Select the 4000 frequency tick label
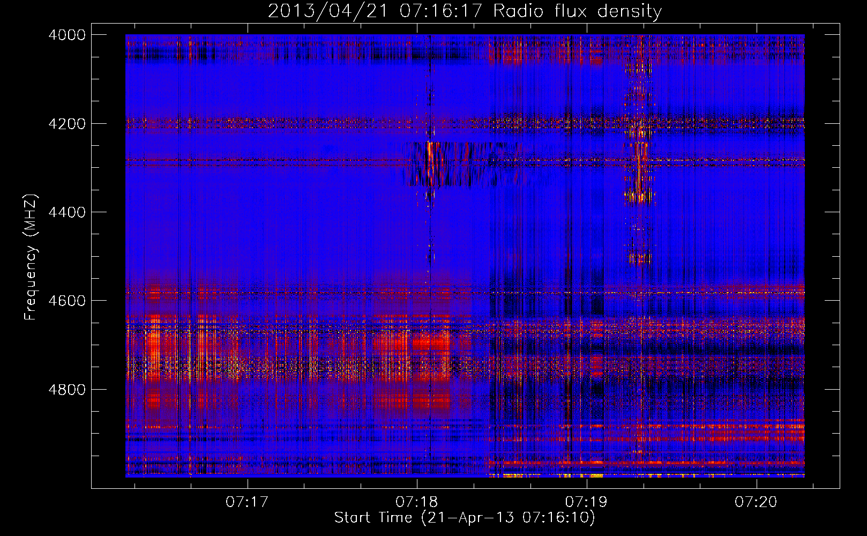 67,35
